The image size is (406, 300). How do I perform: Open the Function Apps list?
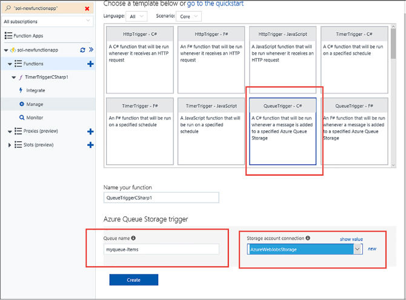tap(28, 36)
